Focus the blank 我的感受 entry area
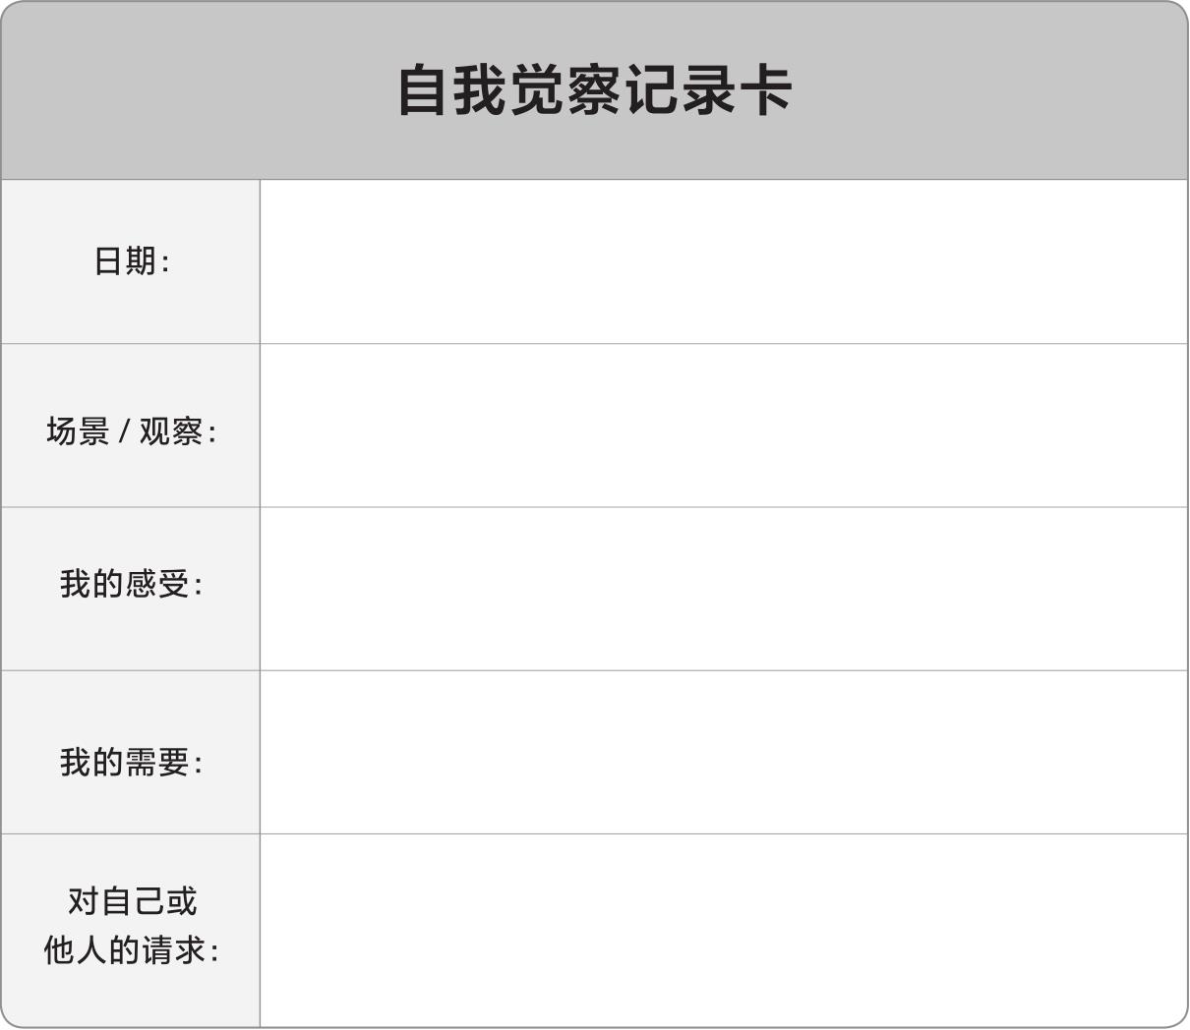The width and height of the screenshot is (1190, 1030). click(723, 589)
